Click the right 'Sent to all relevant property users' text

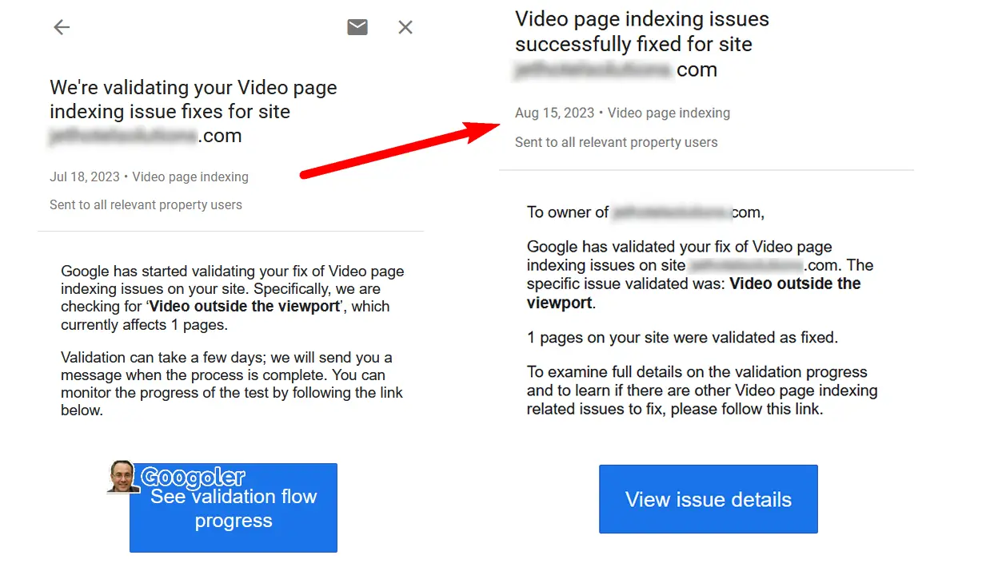pyautogui.click(x=616, y=142)
